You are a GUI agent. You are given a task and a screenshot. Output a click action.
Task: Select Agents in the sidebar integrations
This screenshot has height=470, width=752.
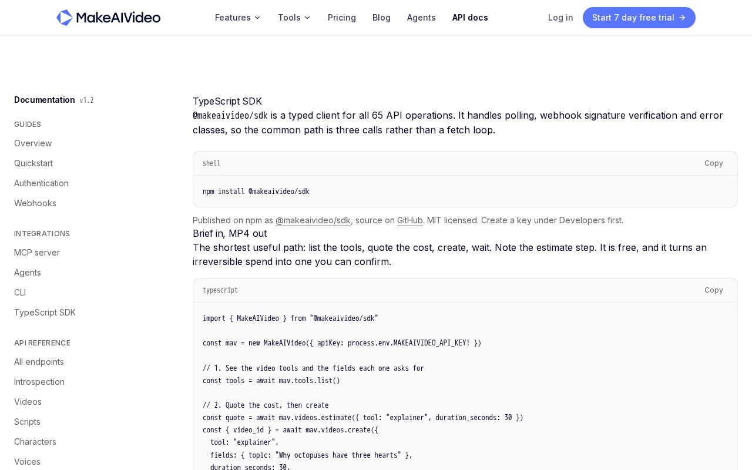pos(28,273)
